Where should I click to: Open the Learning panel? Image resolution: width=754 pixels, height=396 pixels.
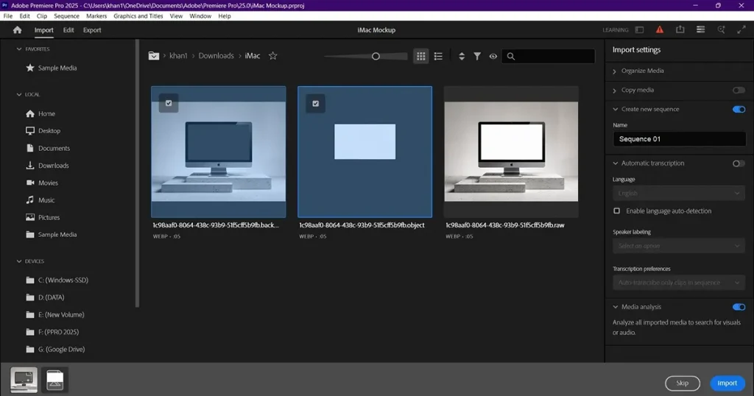[616, 29]
